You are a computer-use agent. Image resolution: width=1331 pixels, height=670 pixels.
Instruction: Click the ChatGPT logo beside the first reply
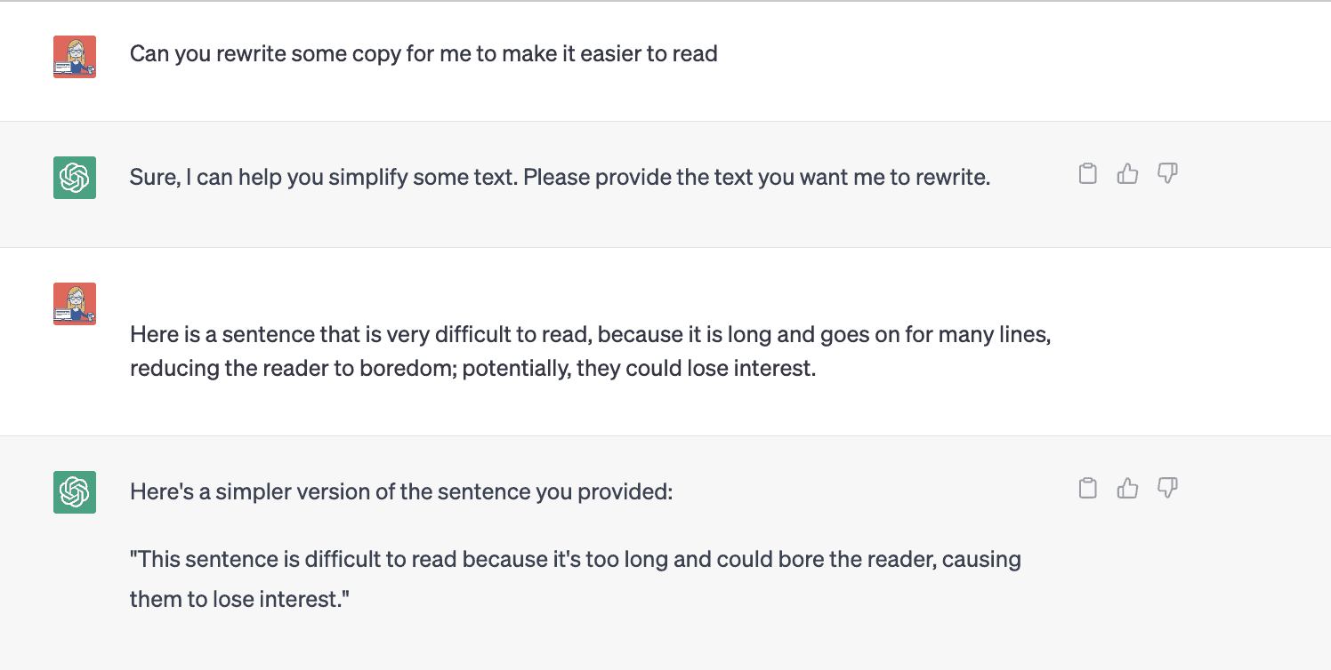pos(75,178)
